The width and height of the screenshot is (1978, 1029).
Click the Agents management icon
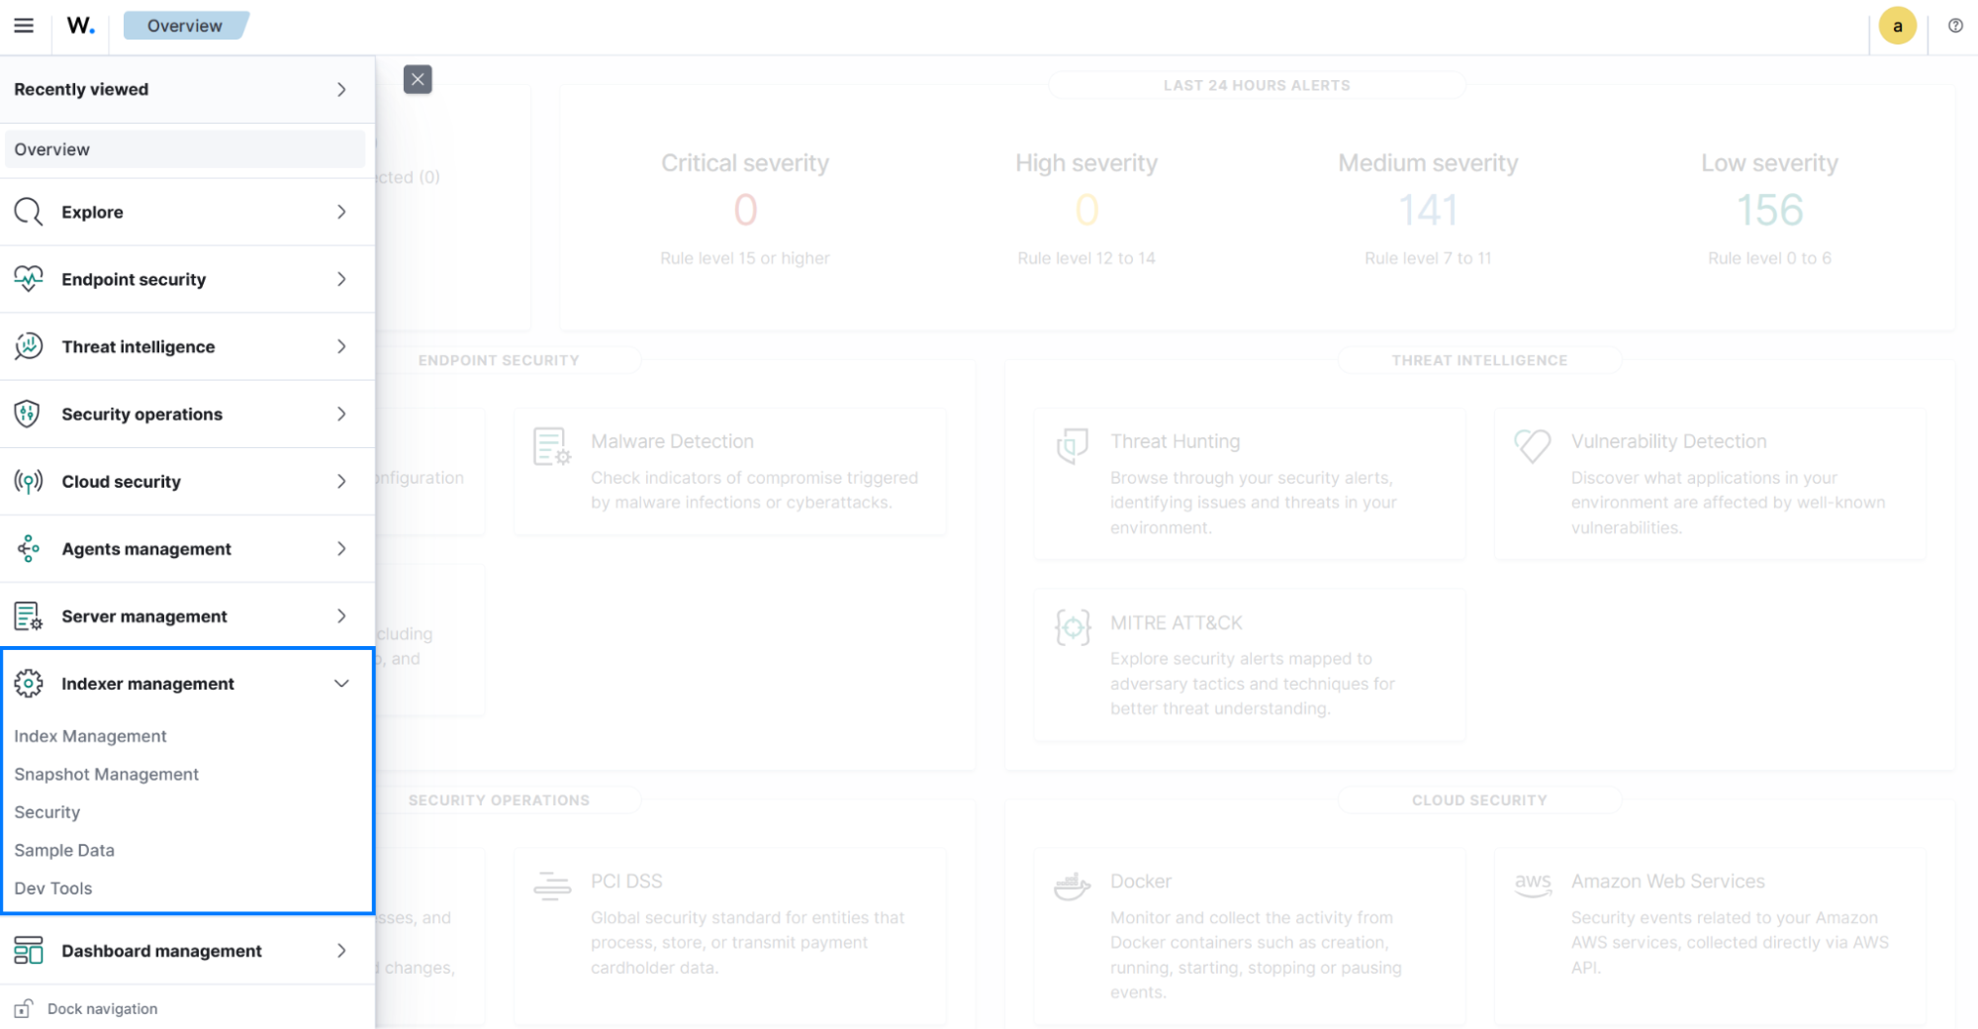pos(29,548)
